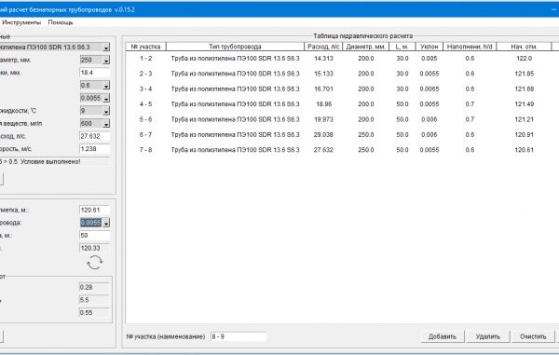Click the Удалить button

(487, 336)
